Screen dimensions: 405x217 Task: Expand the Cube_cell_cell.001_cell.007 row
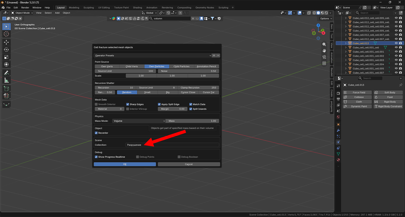(346, 73)
